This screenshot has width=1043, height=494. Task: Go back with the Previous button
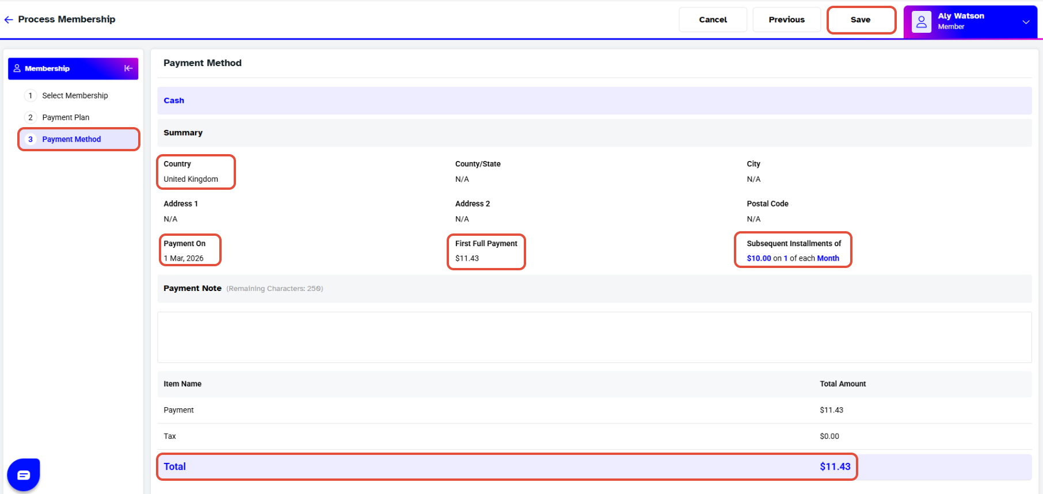coord(786,20)
